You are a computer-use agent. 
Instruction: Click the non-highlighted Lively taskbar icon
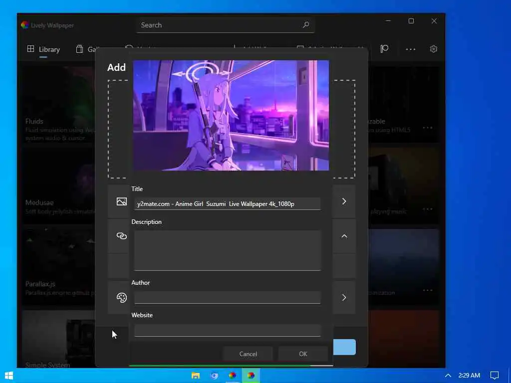pyautogui.click(x=233, y=376)
